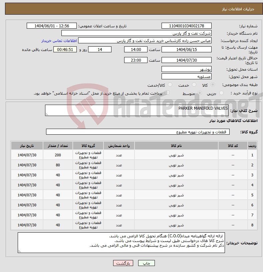Click the deadline time field 14:00
The height and width of the screenshot is (272, 263).
click(136, 49)
